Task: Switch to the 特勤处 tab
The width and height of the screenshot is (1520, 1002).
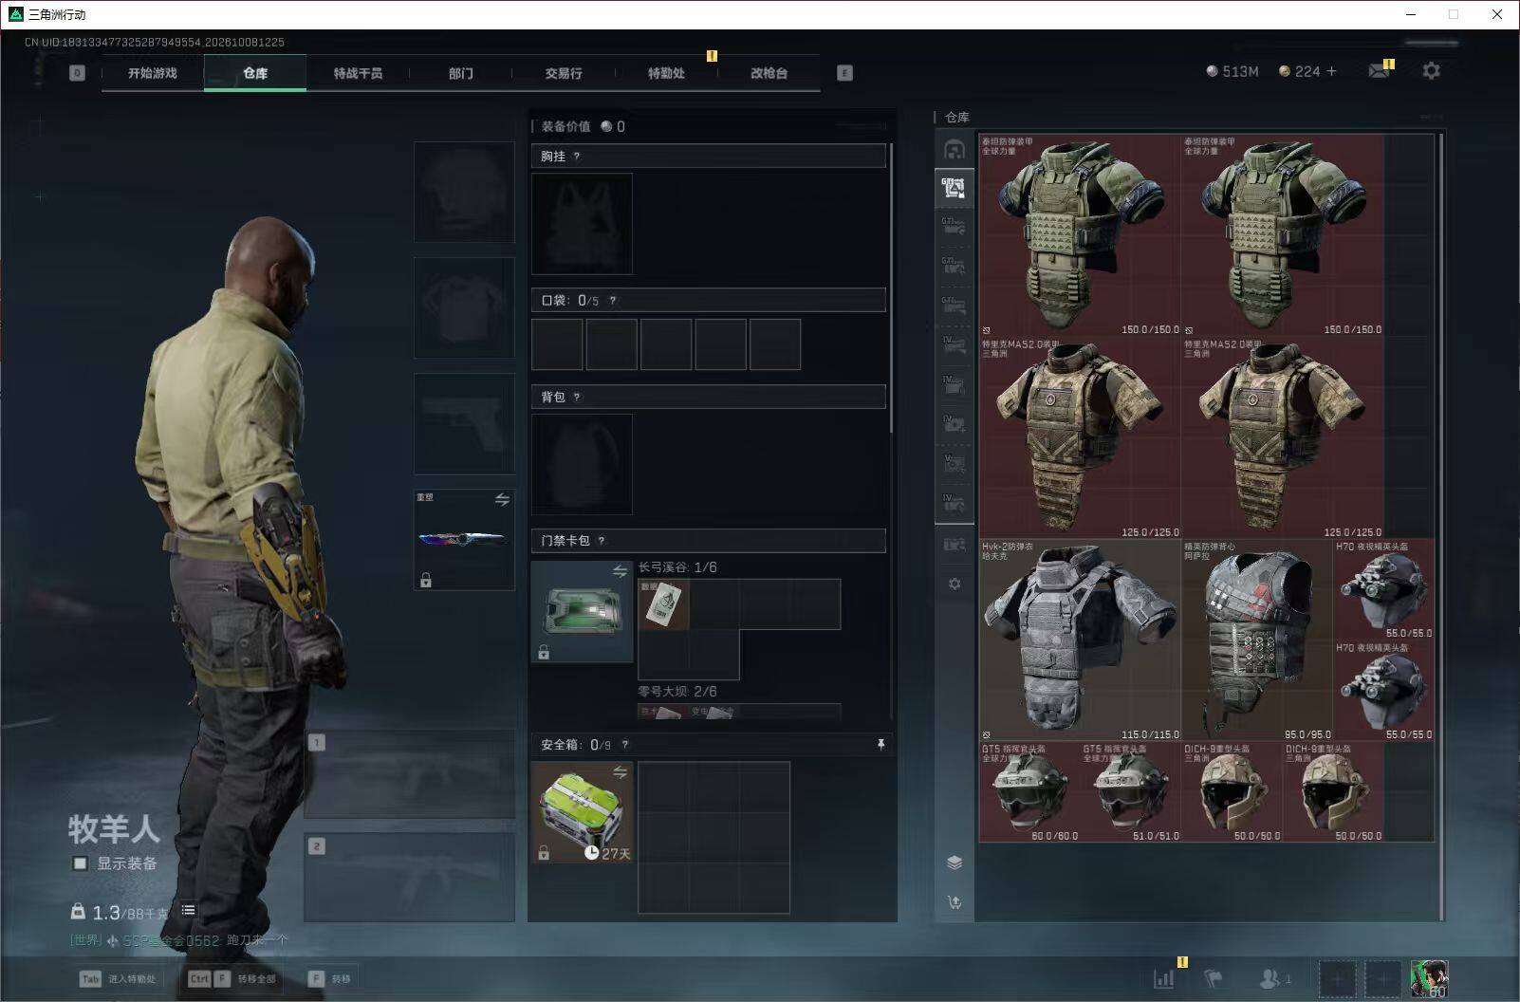Action: click(x=666, y=73)
